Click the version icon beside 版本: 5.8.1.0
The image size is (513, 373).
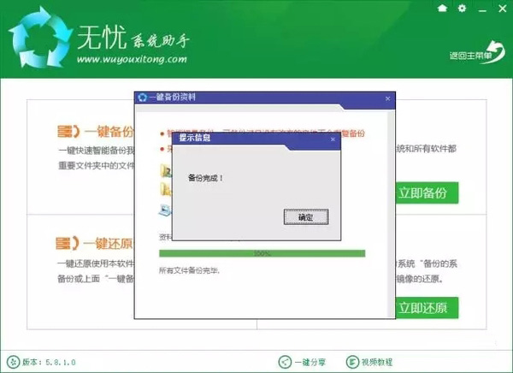tap(13, 362)
